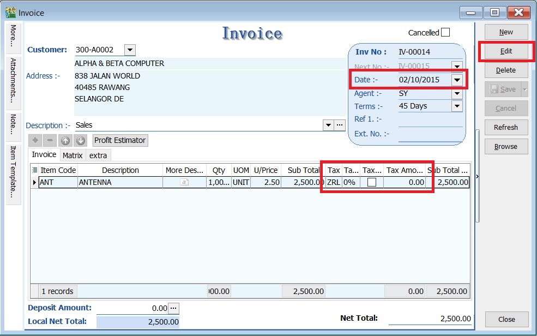537x336 pixels.
Task: Click the ellipsis beside Deposit Amount
Action: coord(173,308)
